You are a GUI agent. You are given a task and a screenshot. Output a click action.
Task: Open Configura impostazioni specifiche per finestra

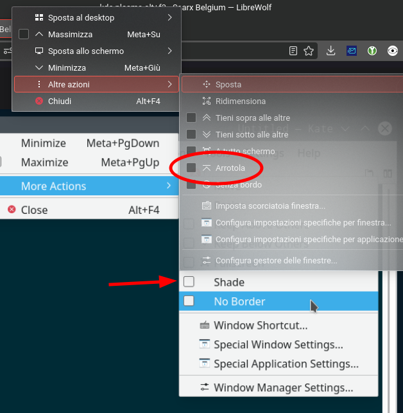(292, 223)
